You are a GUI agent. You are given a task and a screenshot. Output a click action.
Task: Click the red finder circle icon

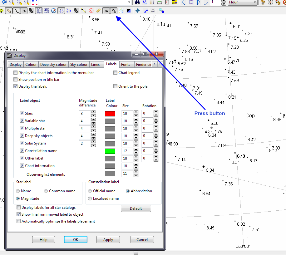91,11
